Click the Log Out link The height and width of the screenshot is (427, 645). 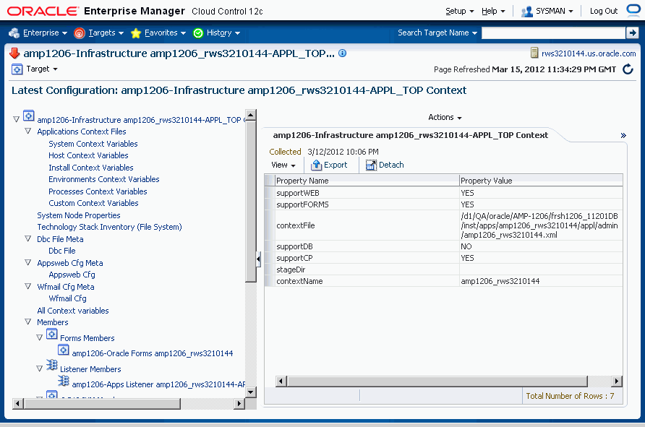point(604,11)
